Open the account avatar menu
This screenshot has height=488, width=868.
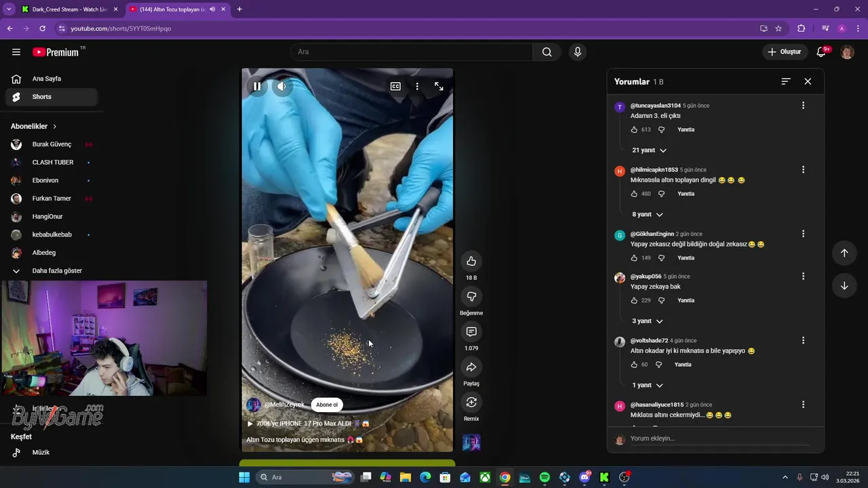pos(847,52)
